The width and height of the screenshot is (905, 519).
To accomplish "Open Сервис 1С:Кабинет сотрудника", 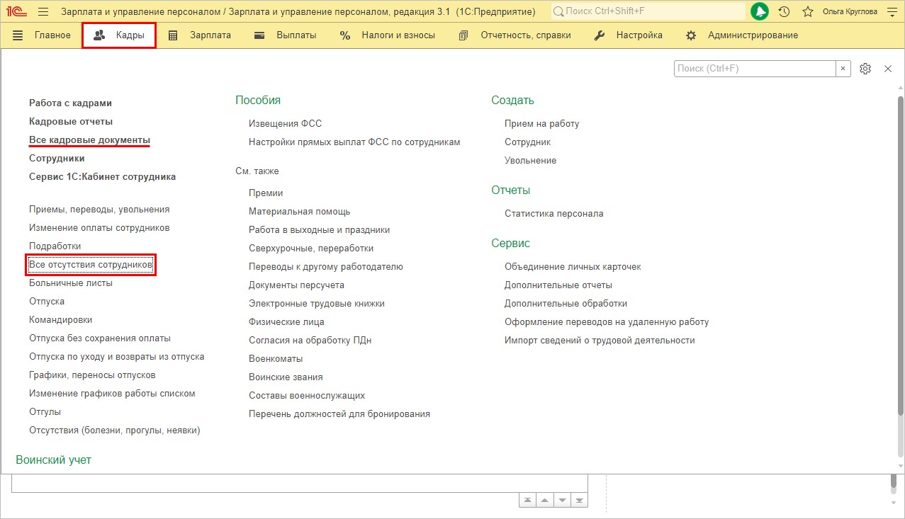I will (x=103, y=177).
